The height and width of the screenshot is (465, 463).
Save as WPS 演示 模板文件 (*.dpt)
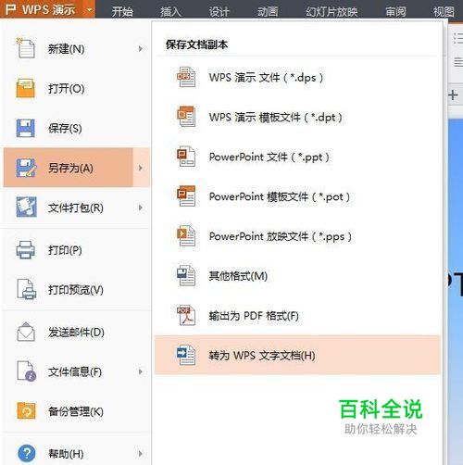tap(297, 117)
